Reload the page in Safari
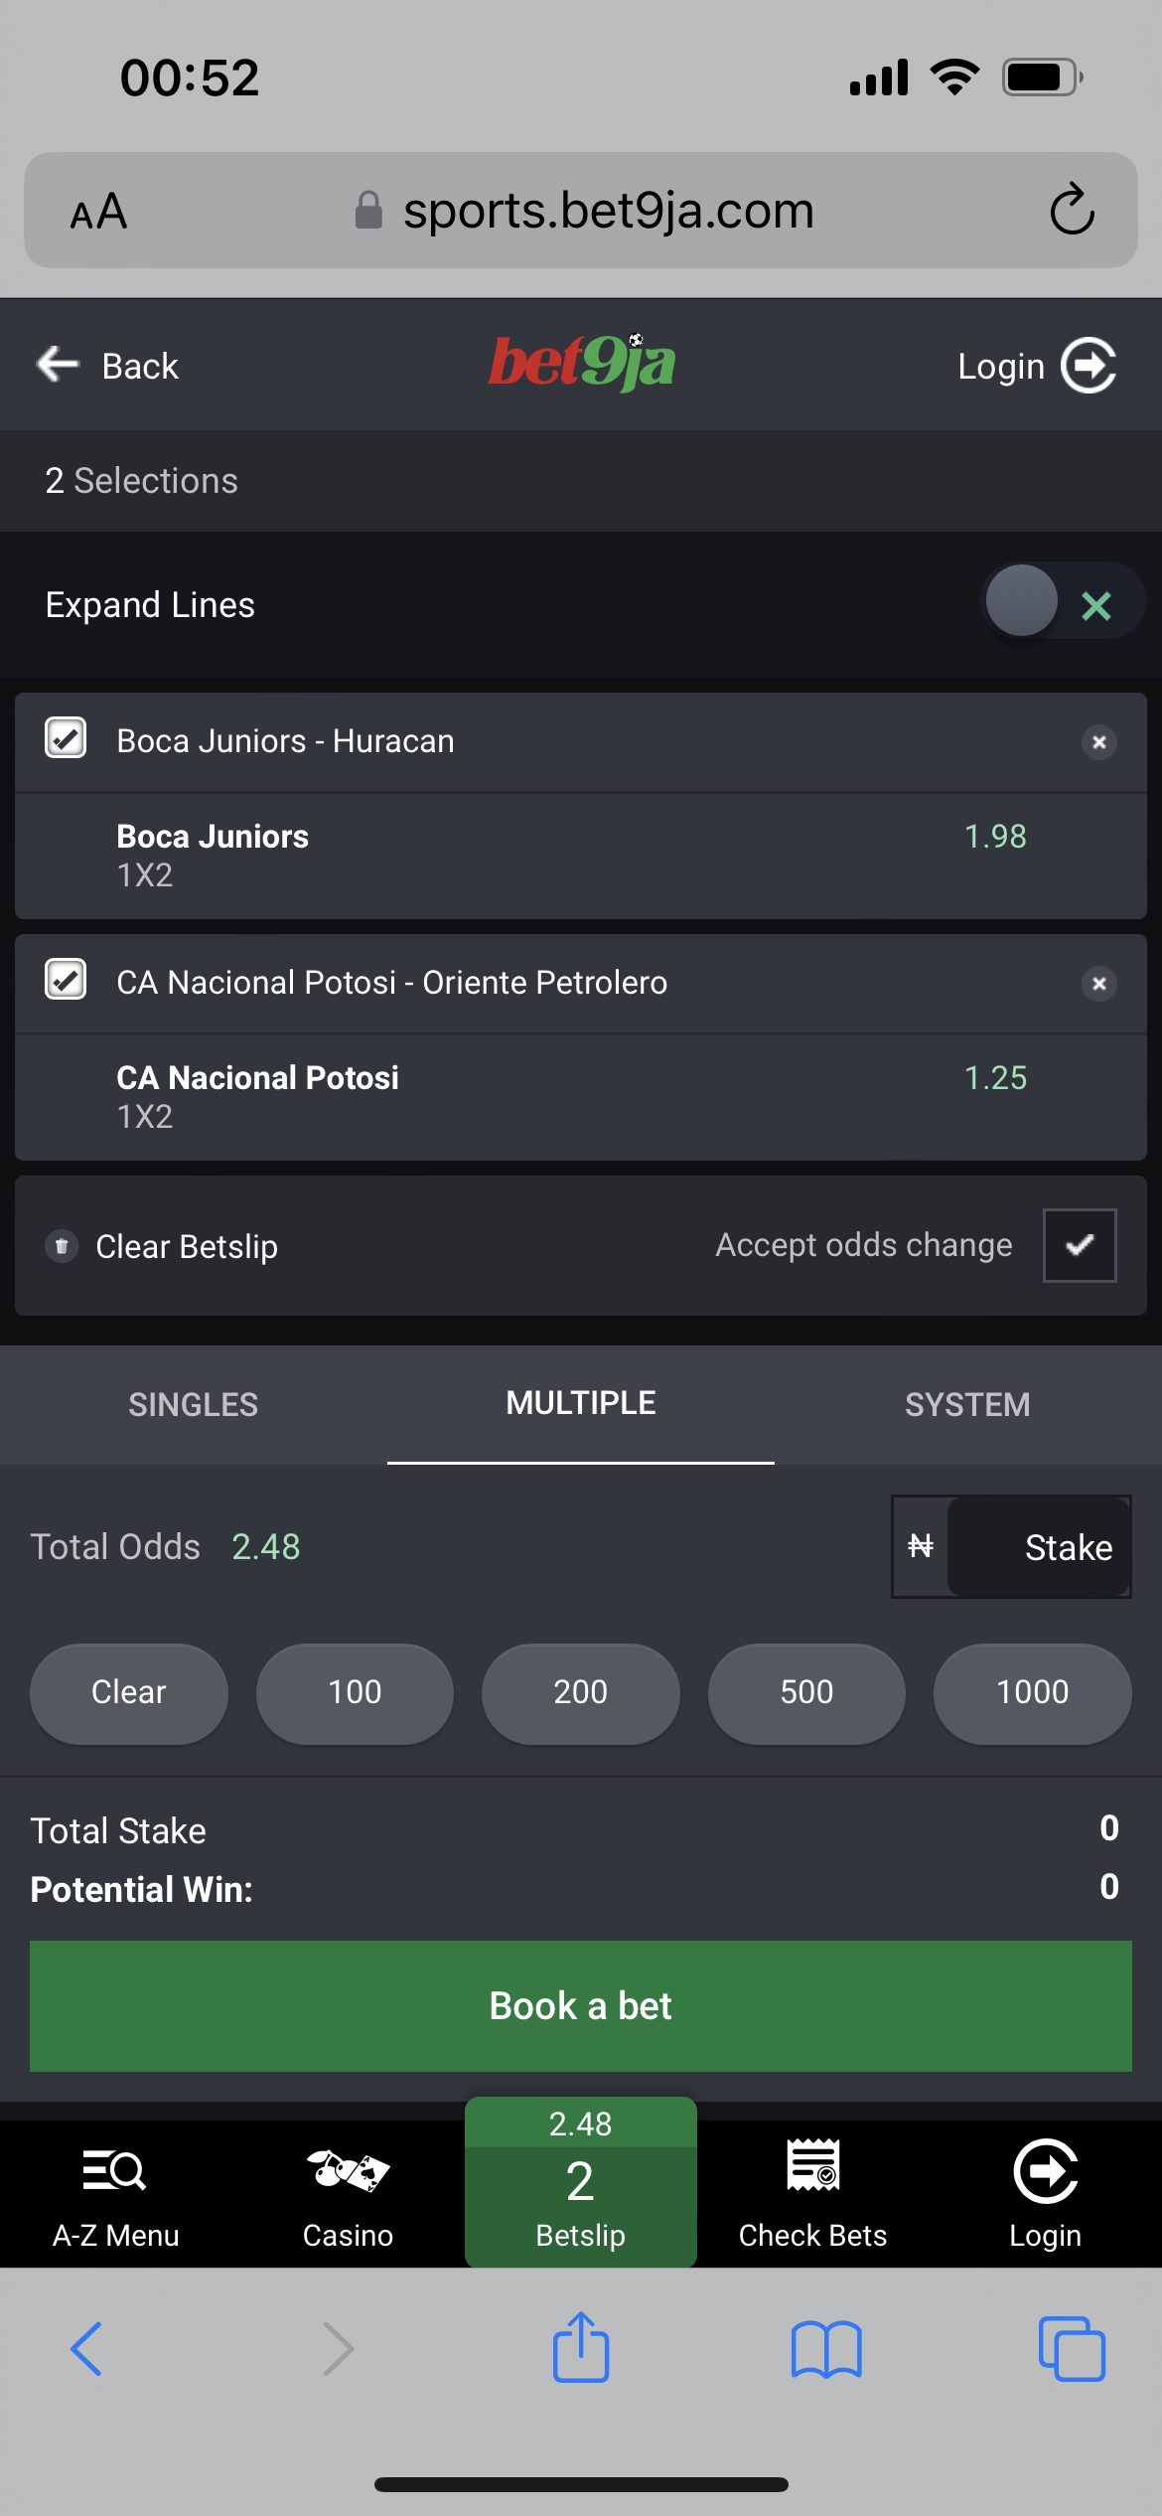Viewport: 1162px width, 2516px height. (x=1072, y=210)
